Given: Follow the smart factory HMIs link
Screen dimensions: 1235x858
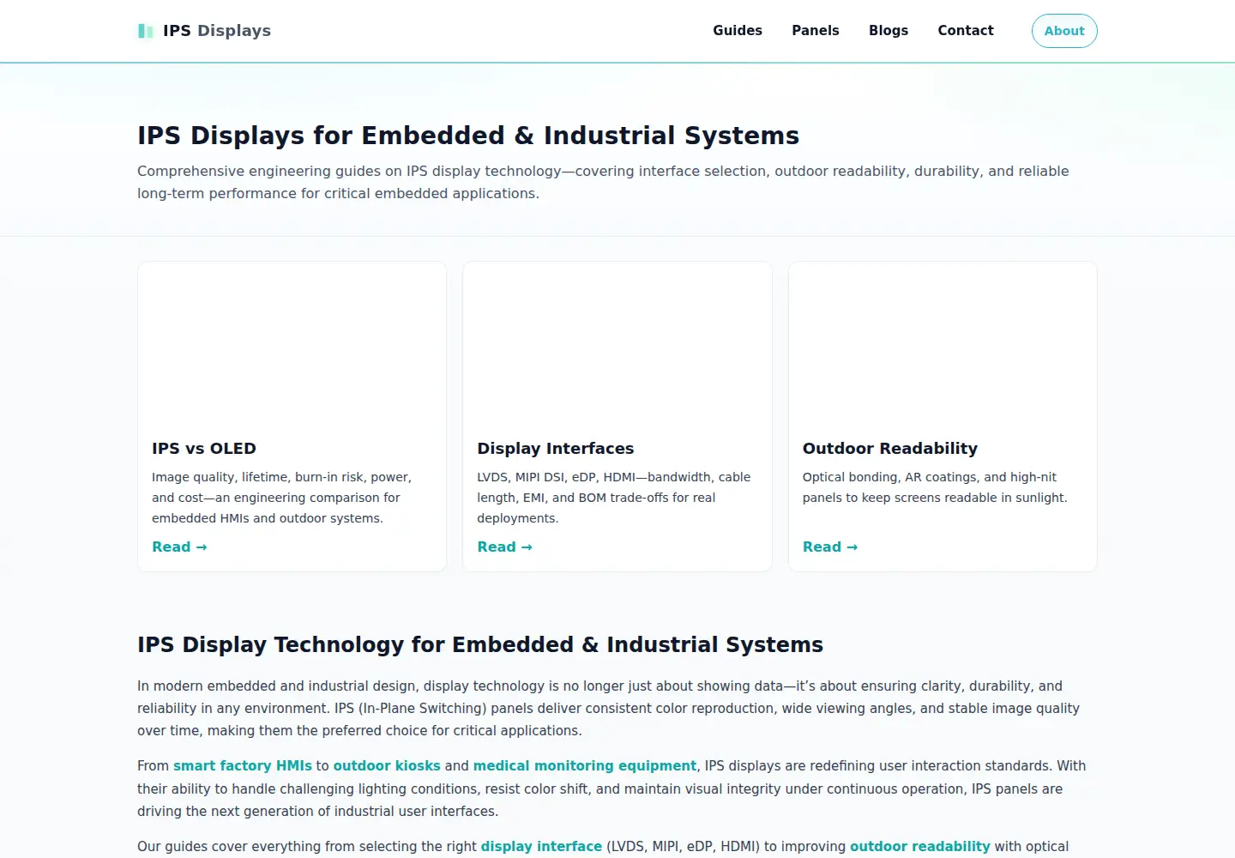Looking at the screenshot, I should pyautogui.click(x=243, y=766).
